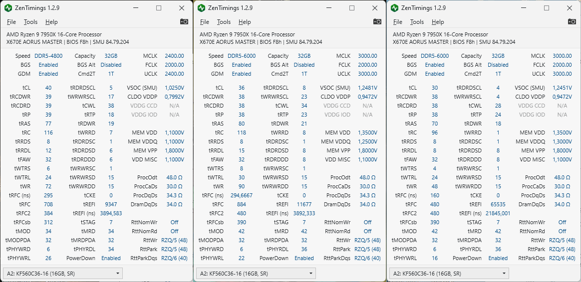Click the camera screenshot icon in right window

coord(572,21)
